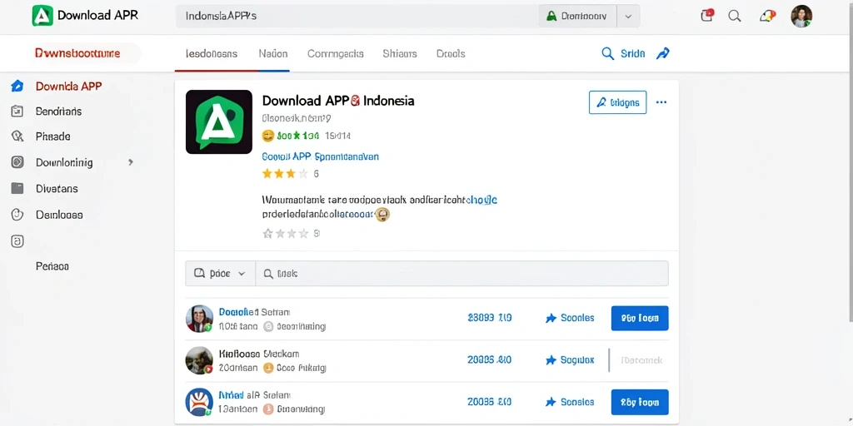Switch to the Droals tab

pos(451,54)
